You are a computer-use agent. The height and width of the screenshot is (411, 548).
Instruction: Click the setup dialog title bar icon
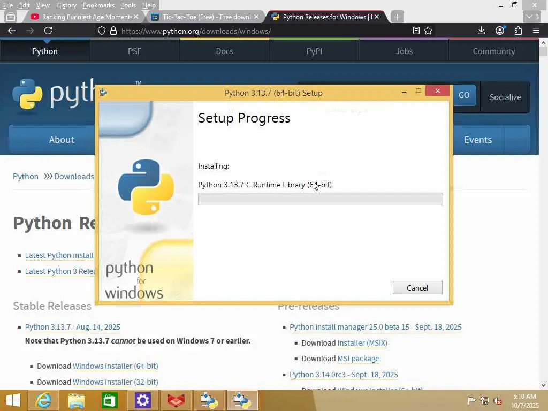[x=103, y=92]
